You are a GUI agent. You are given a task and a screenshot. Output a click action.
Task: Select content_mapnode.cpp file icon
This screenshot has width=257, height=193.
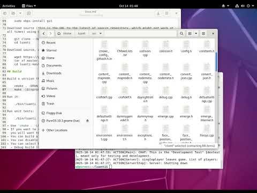pyautogui.click(x=104, y=68)
